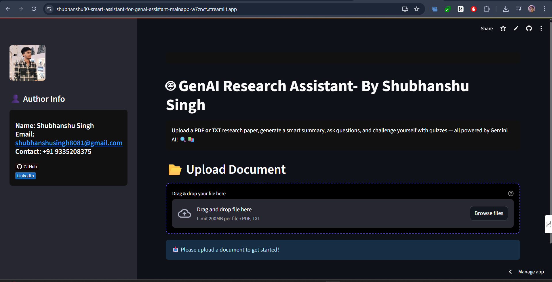Open the green checkmark extension icon
The image size is (552, 282).
pos(448,9)
